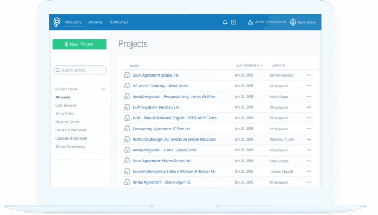Click document icon for Rental Agreement row
378x215 pixels.
127,182
